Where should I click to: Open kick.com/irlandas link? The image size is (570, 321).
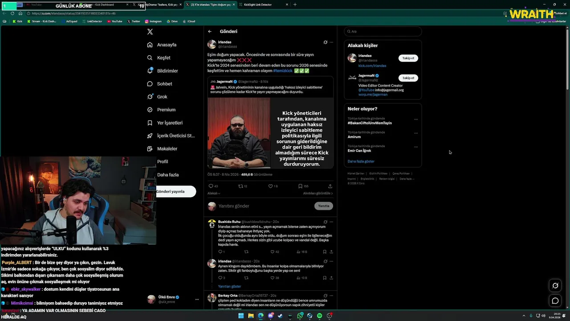[372, 66]
